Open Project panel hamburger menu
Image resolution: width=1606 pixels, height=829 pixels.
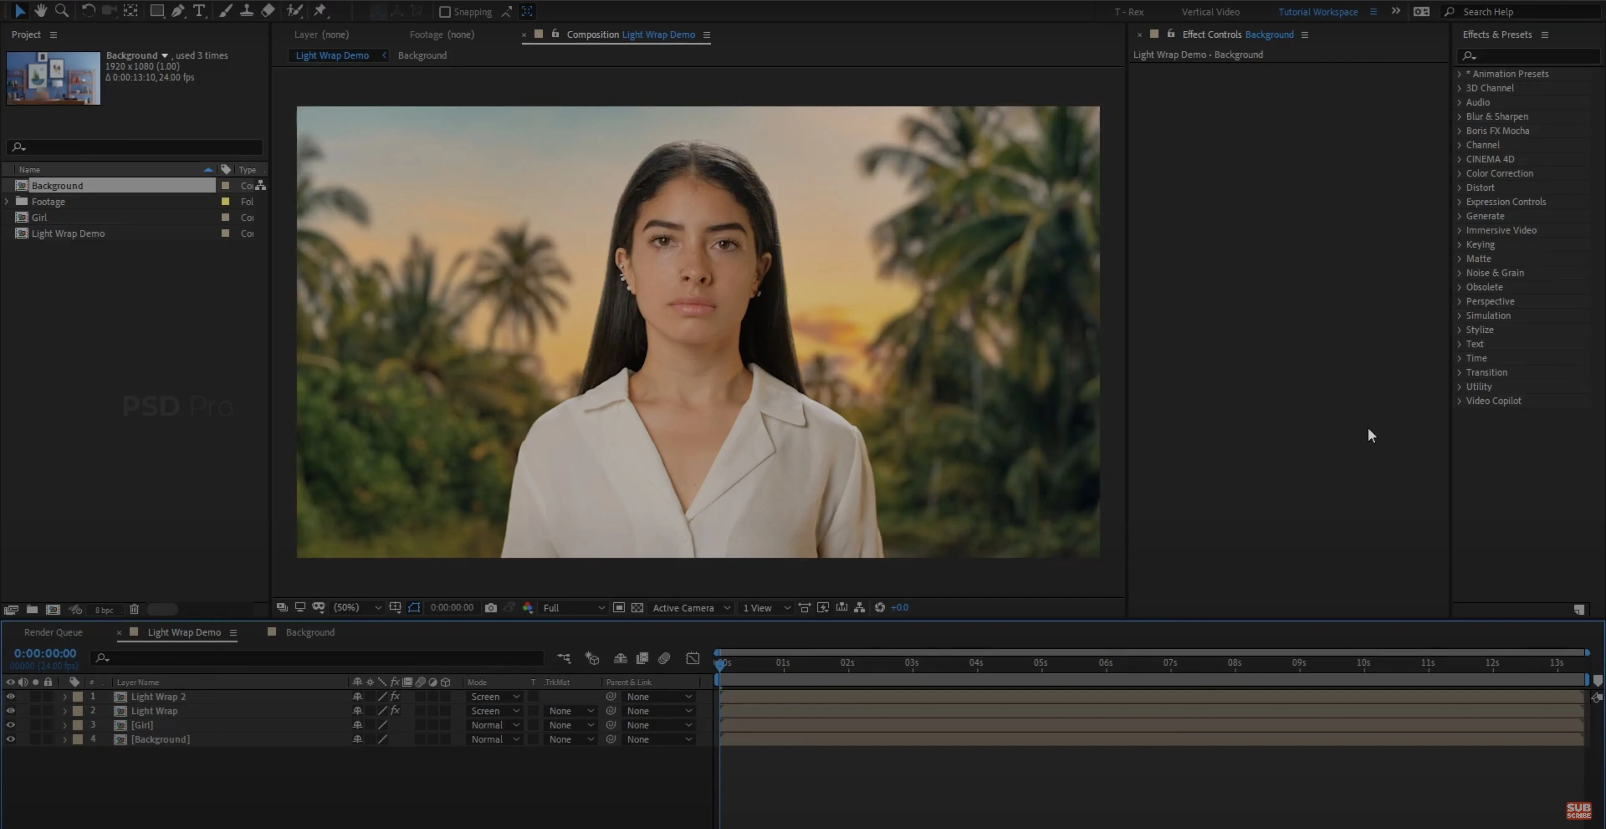(54, 35)
